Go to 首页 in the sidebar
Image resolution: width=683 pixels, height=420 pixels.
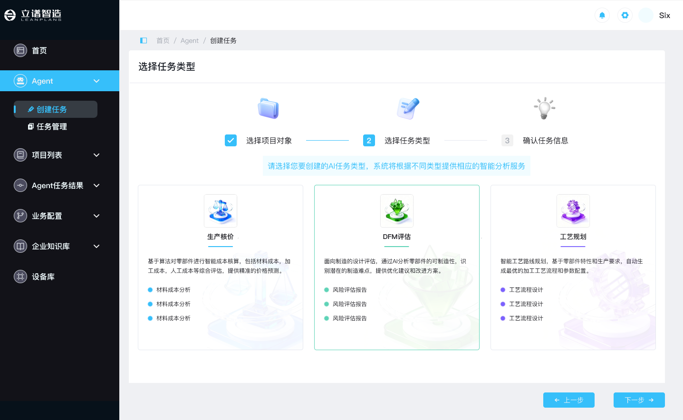[x=39, y=51]
